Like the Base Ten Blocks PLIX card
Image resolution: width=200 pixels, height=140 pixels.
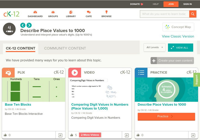click(5, 135)
